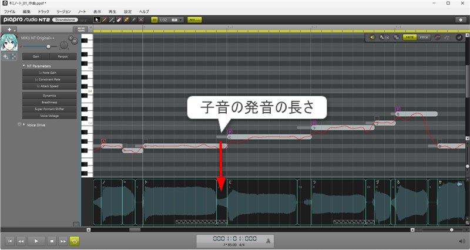Click the dotted pattern icon under avatar
The image size is (470, 250).
14,56
